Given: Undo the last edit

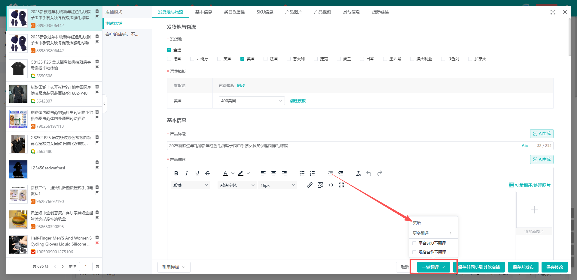Looking at the screenshot, I should pyautogui.click(x=369, y=173).
